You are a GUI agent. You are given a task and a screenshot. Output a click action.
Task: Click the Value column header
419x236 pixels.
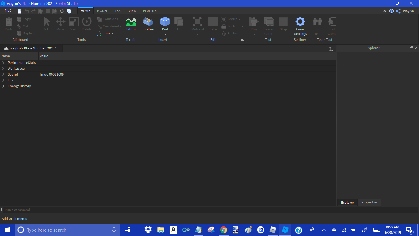pos(187,56)
